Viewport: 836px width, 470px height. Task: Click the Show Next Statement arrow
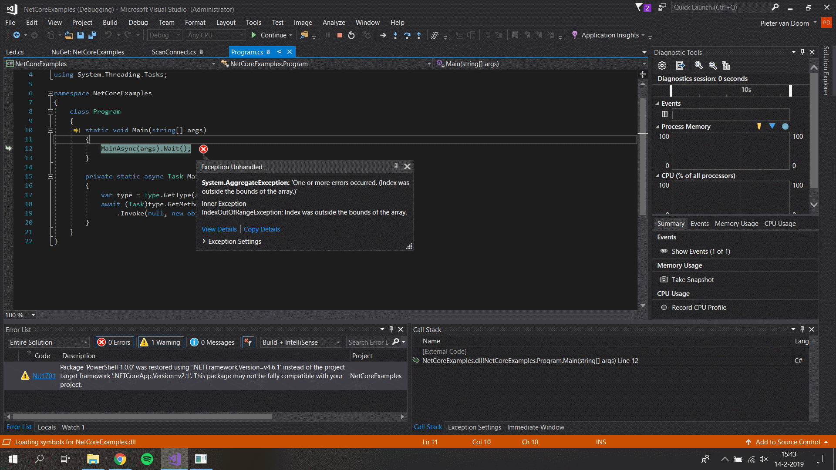click(x=383, y=35)
